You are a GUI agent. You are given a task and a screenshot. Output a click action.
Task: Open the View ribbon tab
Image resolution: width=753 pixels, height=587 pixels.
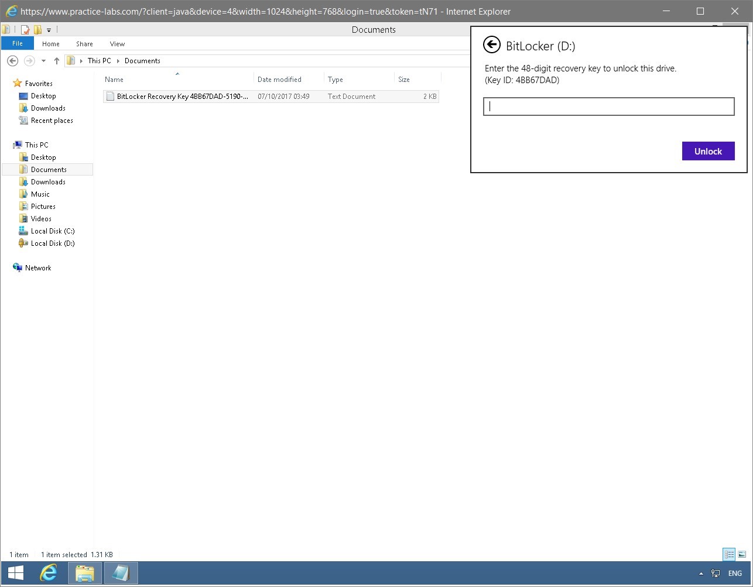pos(117,43)
